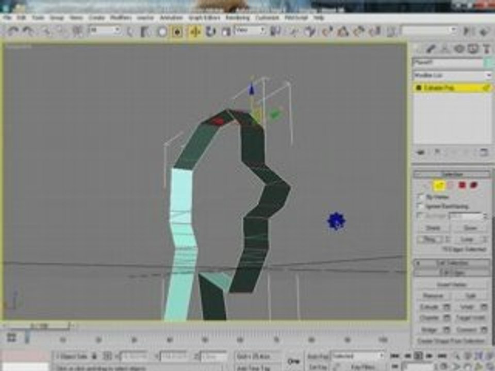Click the Redo arrow in the main toolbar
The width and height of the screenshot is (495, 371).
click(x=29, y=31)
